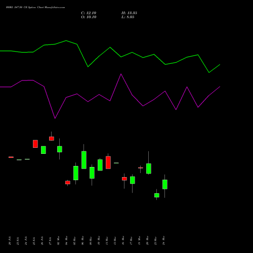Click the green candlestick for 26 Feb

pos(44,150)
